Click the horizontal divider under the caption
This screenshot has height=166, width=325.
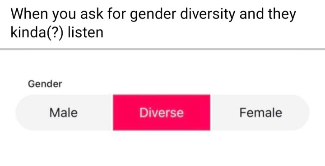[162, 49]
